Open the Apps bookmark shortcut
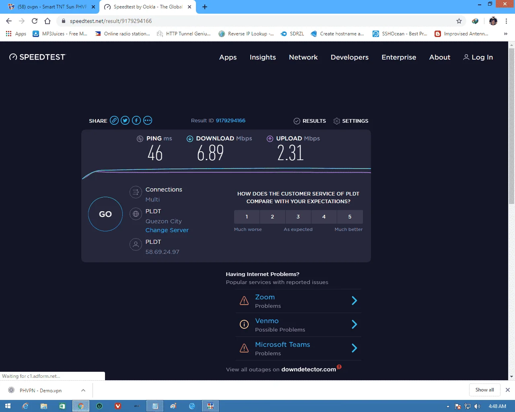The width and height of the screenshot is (515, 412). click(16, 34)
